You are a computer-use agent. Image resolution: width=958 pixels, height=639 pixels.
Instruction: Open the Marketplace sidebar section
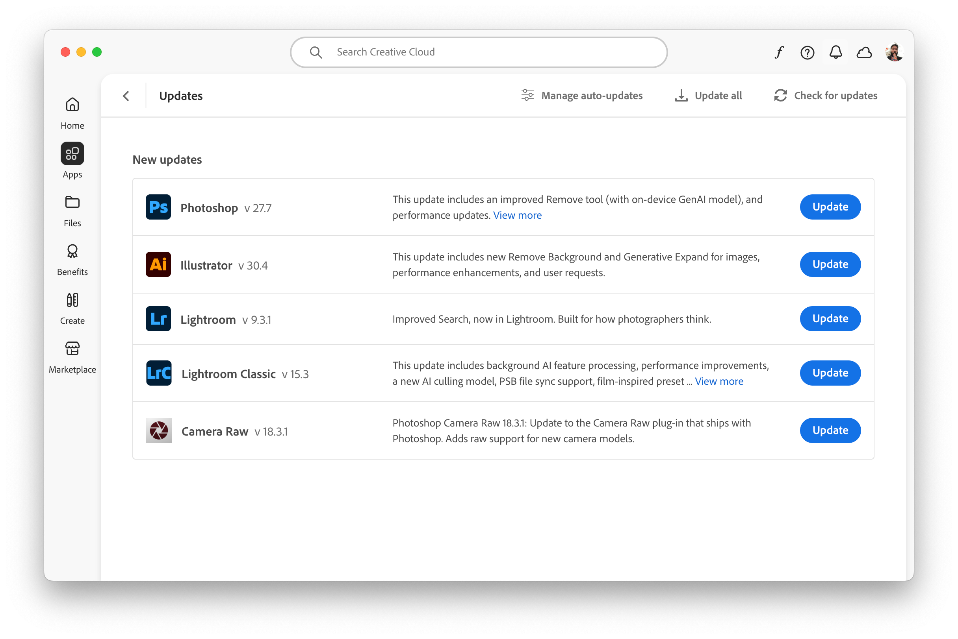(72, 357)
